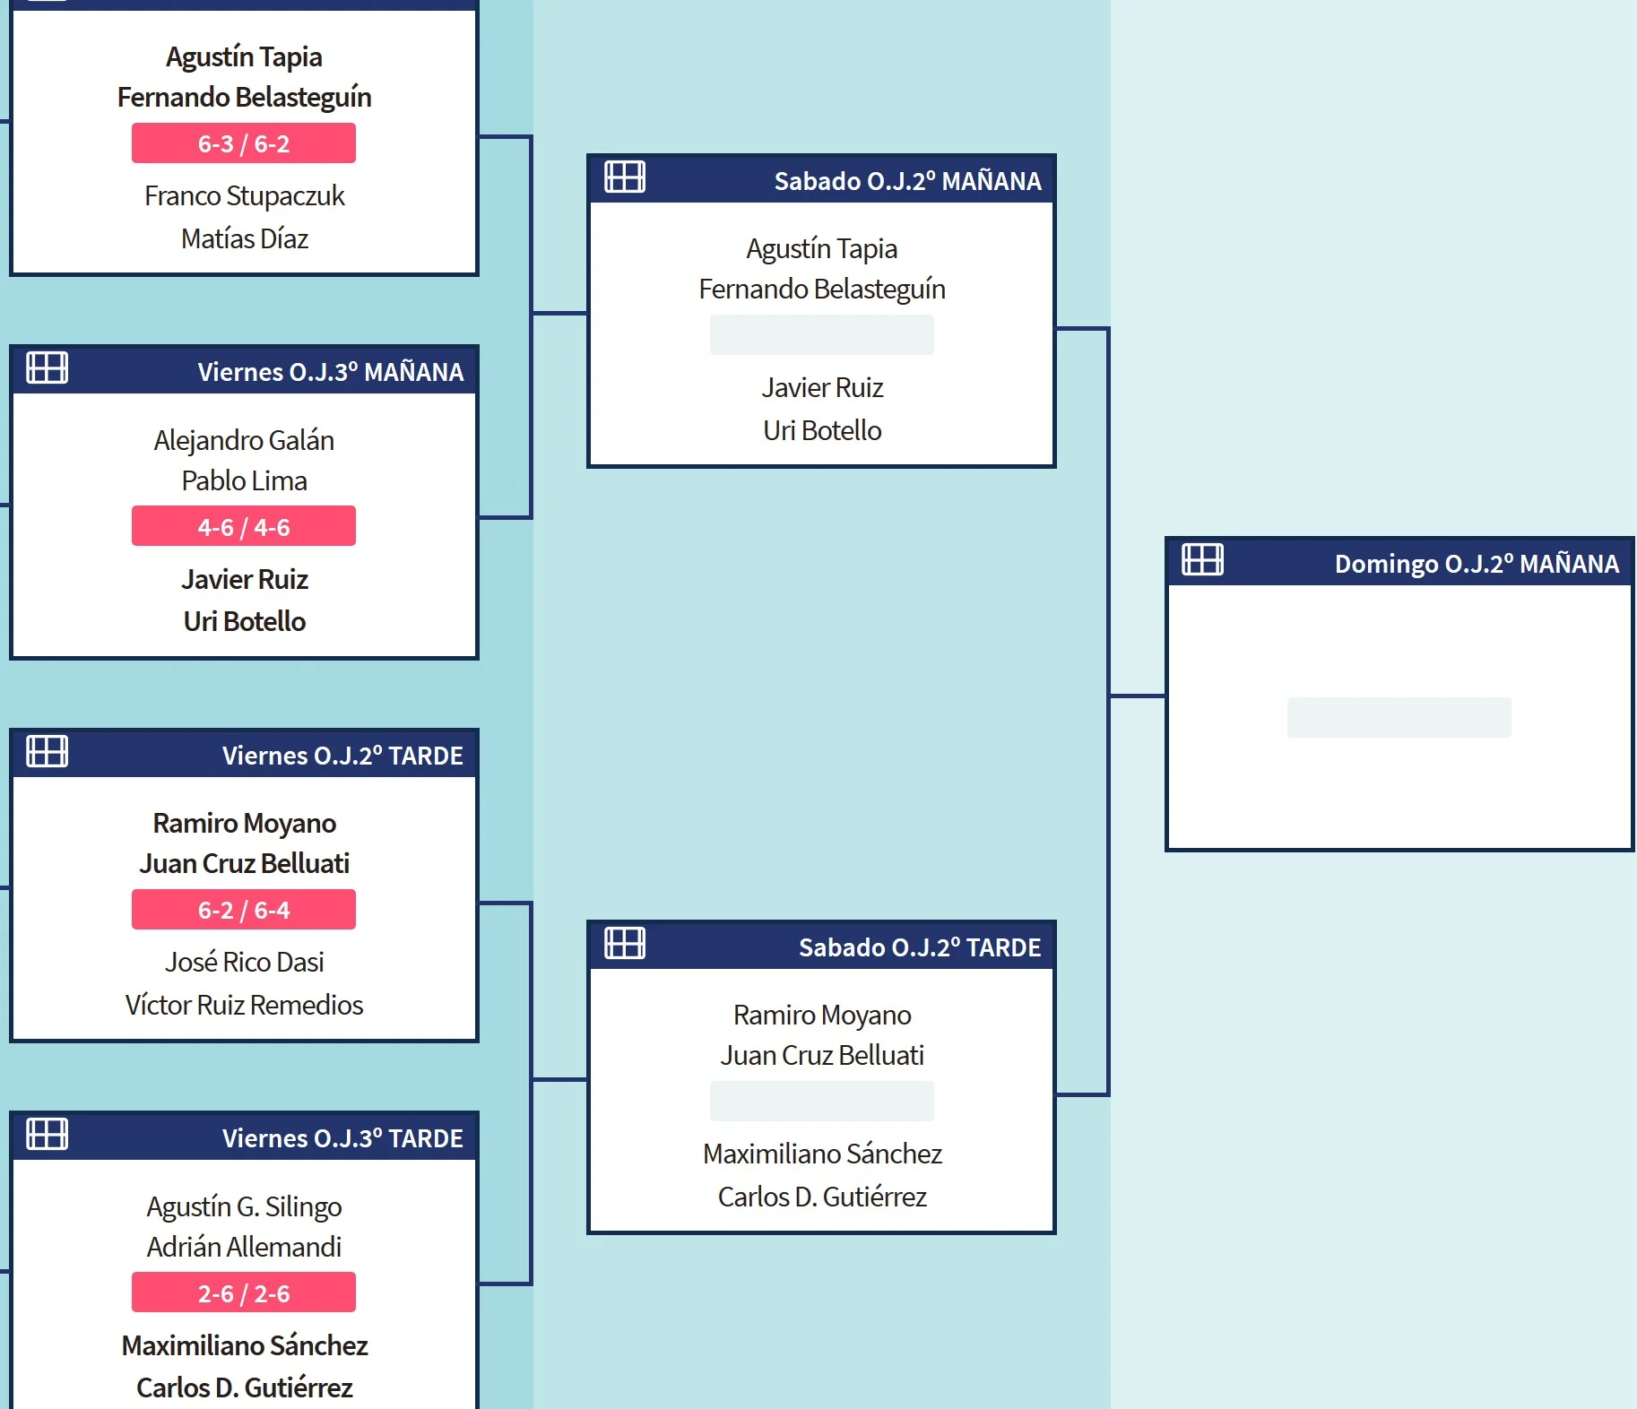Click José Rico Dasi player name
Viewport: 1637px width, 1409px height.
[x=244, y=962]
